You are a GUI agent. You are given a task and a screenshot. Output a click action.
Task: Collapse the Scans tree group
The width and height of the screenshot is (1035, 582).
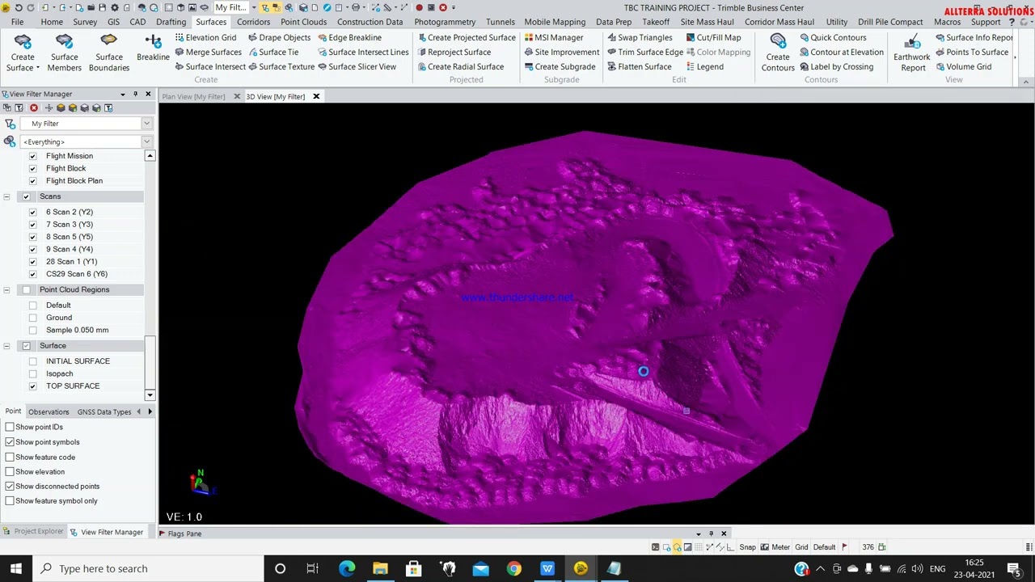[x=6, y=197]
